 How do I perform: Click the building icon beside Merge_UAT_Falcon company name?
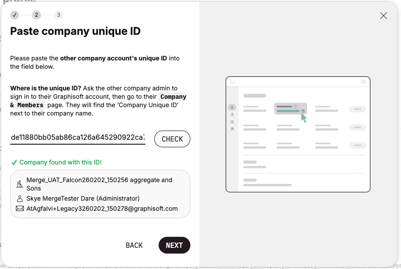tap(20, 184)
